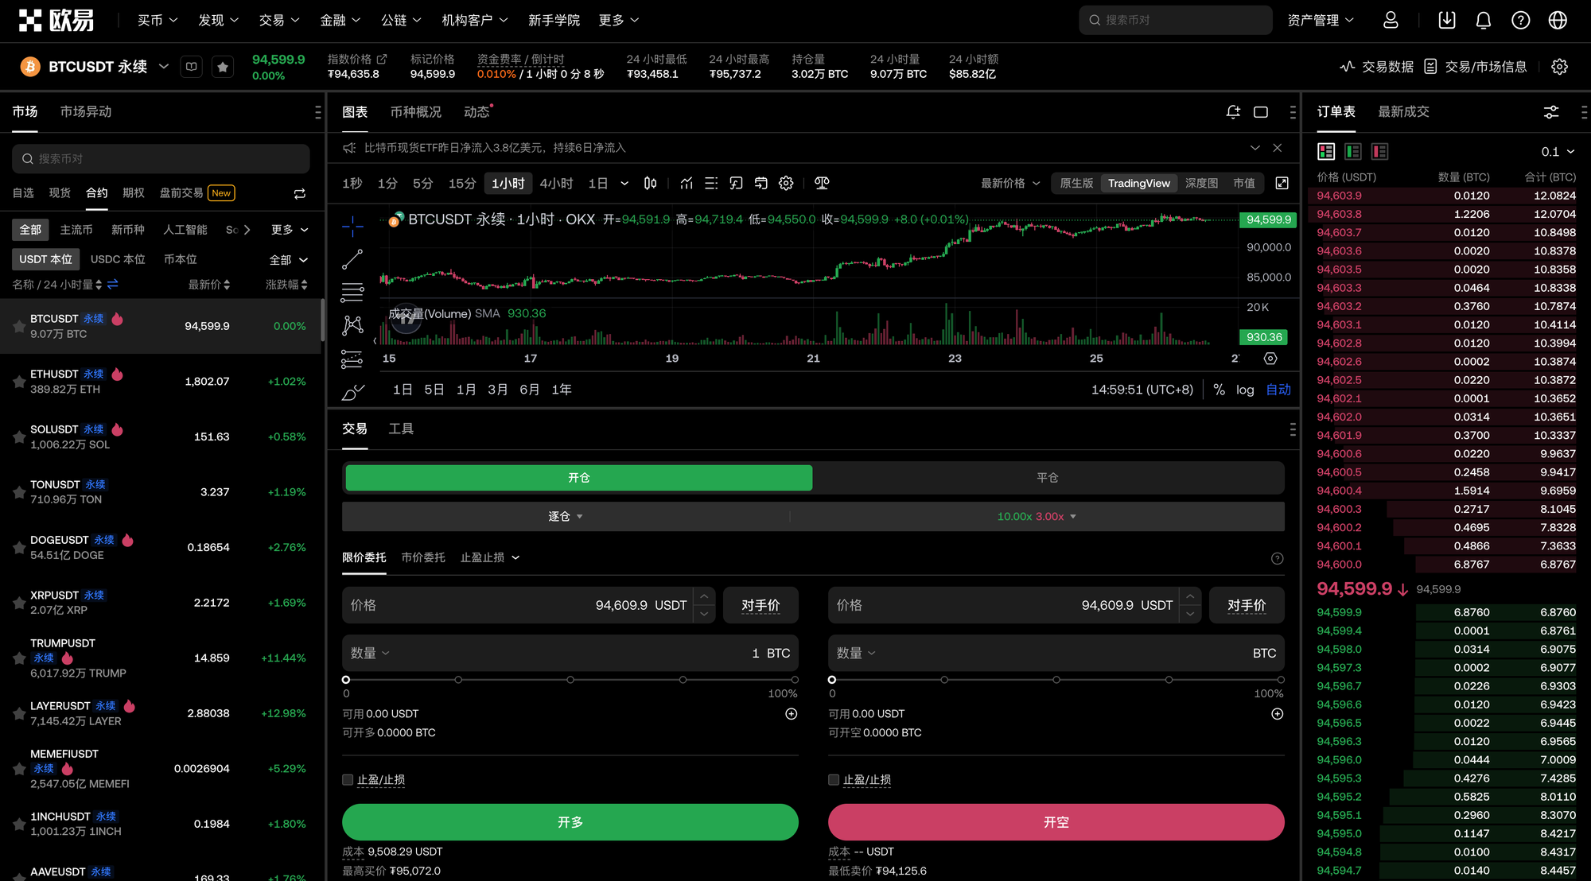Open chart indicators icon in toolbar
This screenshot has width=1591, height=881.
click(686, 184)
